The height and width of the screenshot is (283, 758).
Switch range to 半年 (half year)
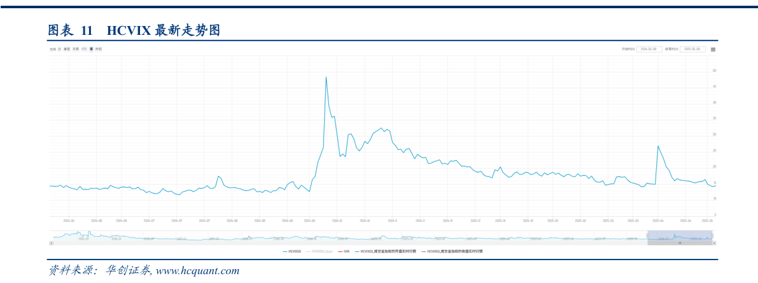[x=76, y=49]
